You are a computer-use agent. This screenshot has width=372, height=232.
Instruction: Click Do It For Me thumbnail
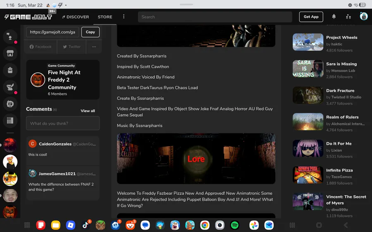coord(308,148)
